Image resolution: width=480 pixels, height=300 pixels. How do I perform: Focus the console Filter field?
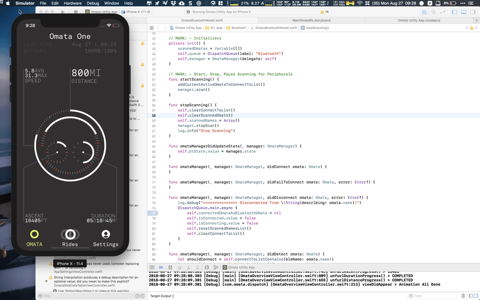[433, 296]
